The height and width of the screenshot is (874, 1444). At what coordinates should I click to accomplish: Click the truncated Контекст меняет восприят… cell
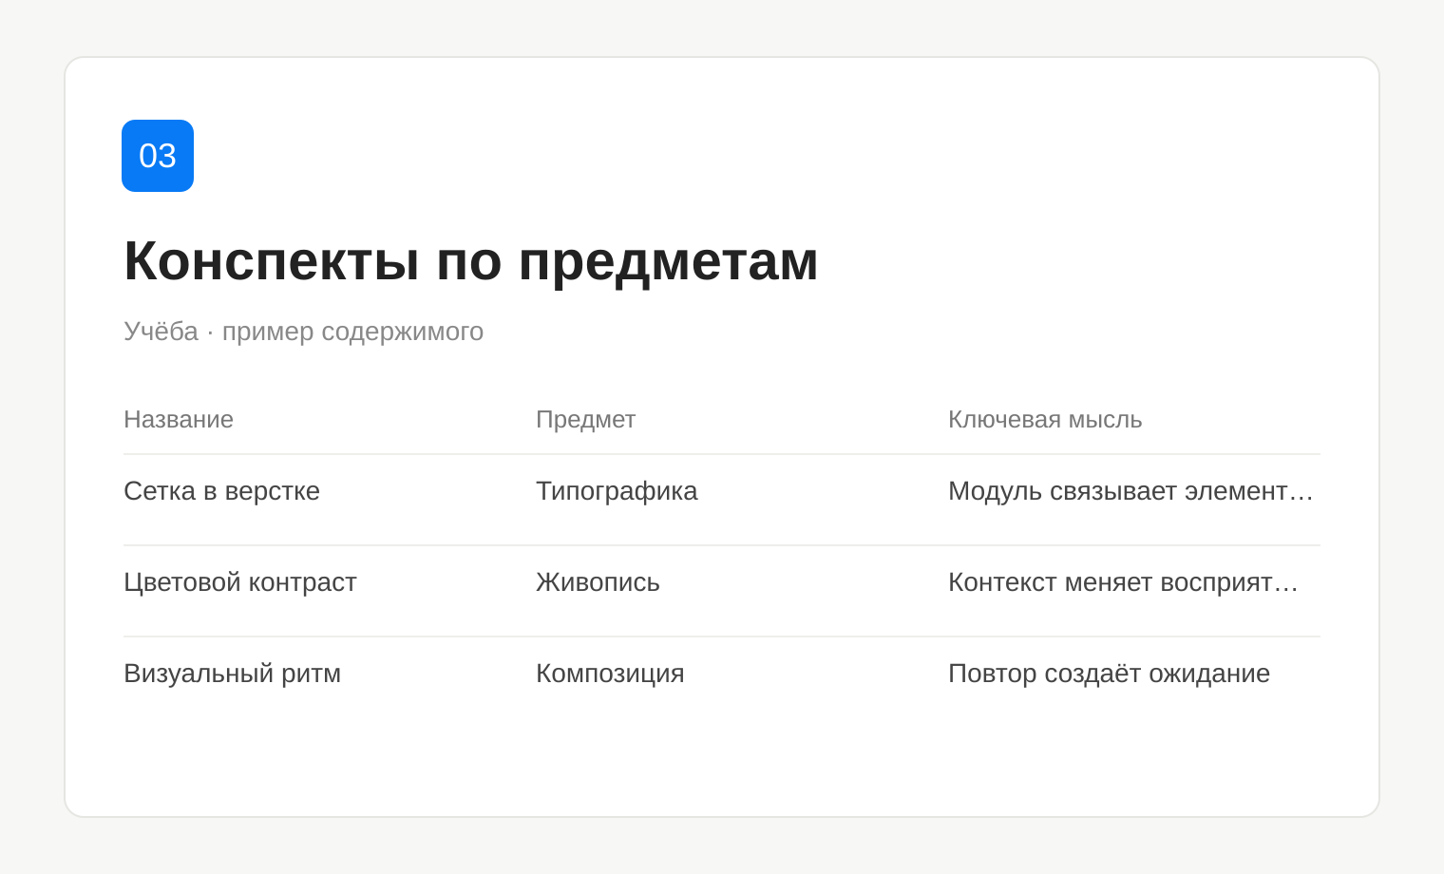[1123, 581]
